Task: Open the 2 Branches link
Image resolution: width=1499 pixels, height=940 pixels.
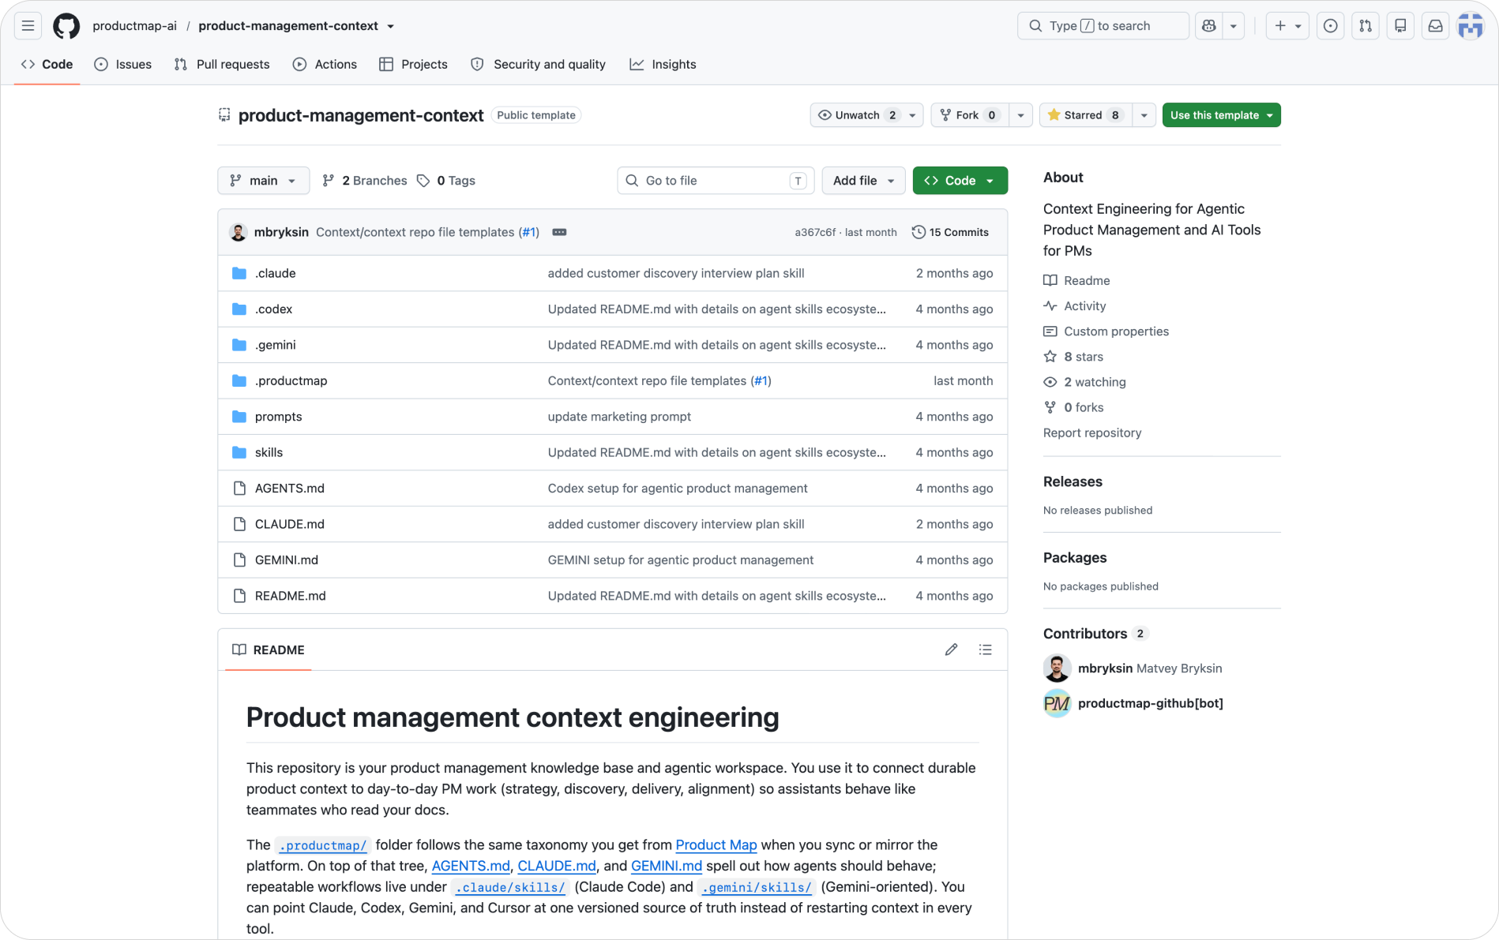Action: (x=365, y=181)
